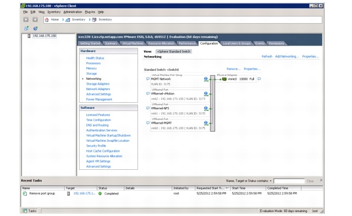Open the View menu
Screen dimensions: 352x216
pyautogui.click(x=41, y=12)
